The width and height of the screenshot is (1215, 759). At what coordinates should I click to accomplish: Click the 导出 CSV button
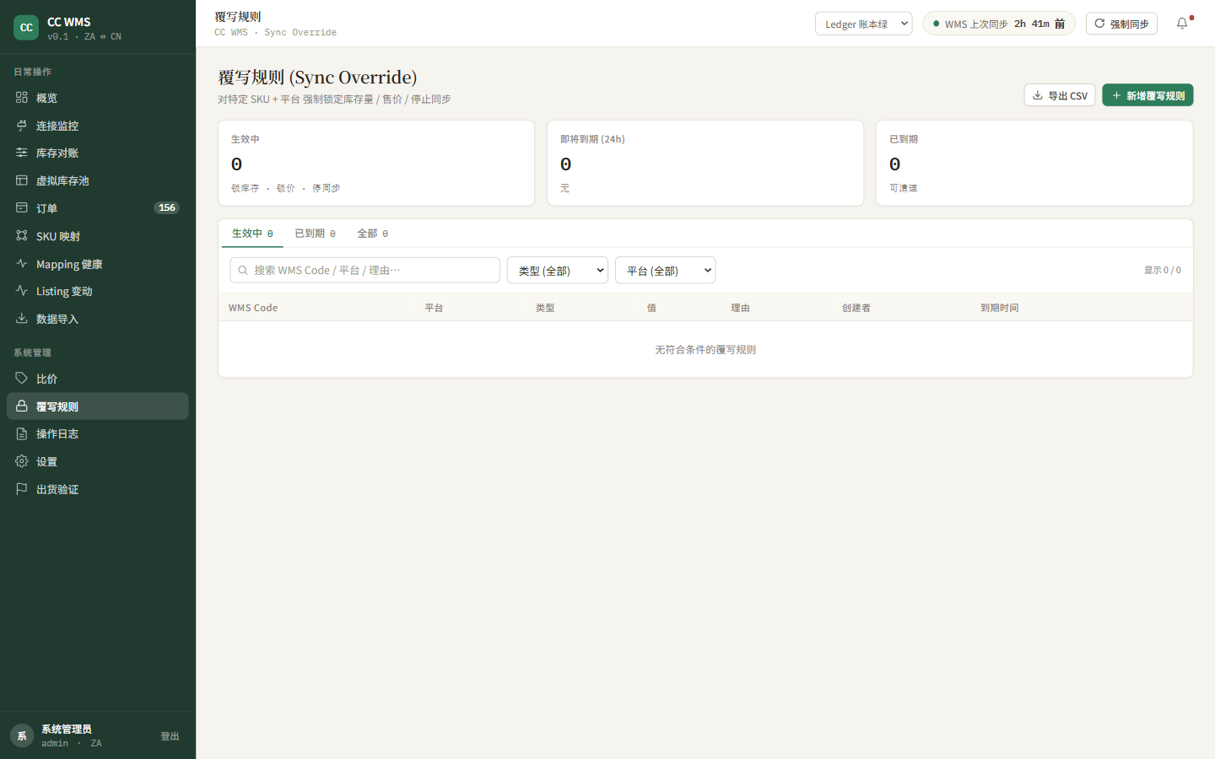(1060, 95)
